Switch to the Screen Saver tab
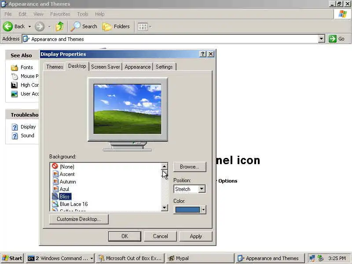Image resolution: width=352 pixels, height=264 pixels. [105, 67]
